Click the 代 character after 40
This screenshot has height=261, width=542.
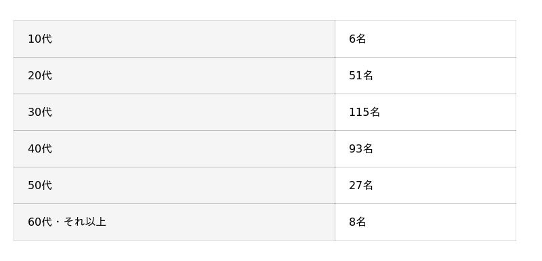(x=47, y=149)
